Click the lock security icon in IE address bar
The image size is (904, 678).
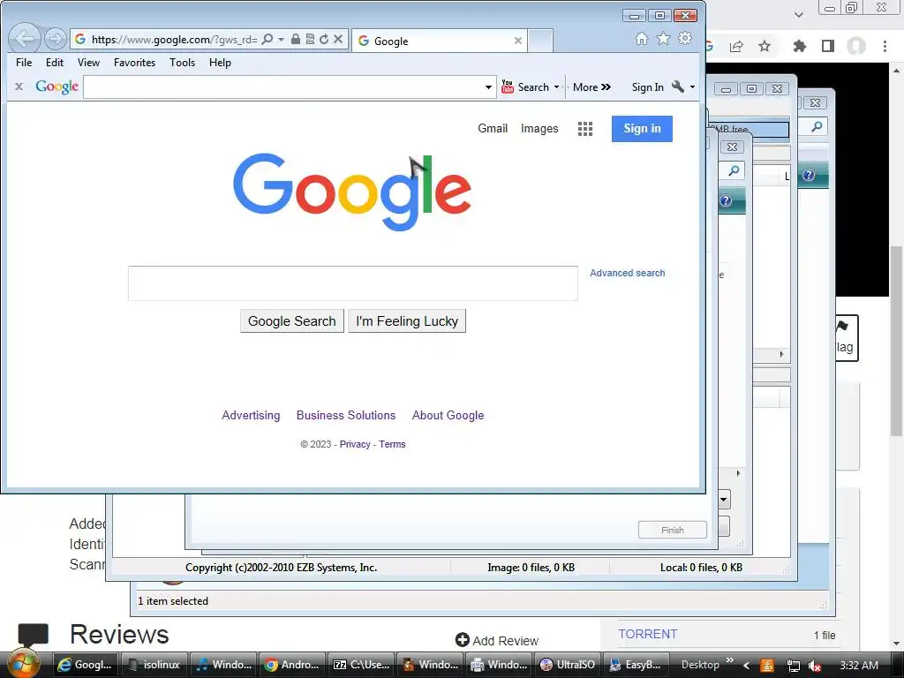click(296, 39)
